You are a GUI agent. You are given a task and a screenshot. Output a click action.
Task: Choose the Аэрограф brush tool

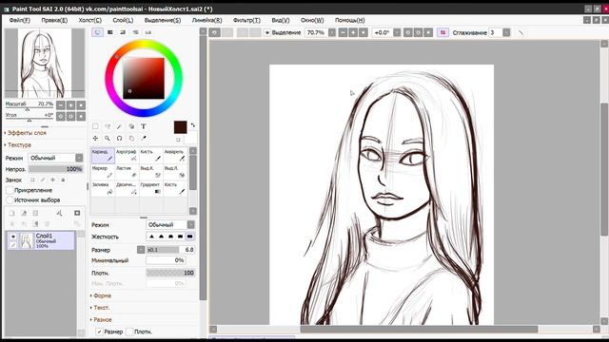coord(127,156)
